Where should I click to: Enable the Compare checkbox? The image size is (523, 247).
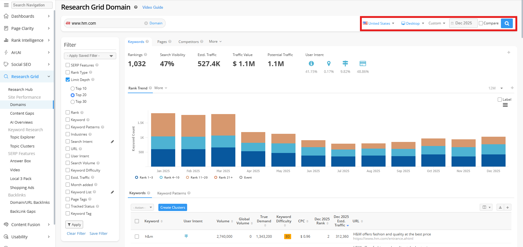(481, 24)
